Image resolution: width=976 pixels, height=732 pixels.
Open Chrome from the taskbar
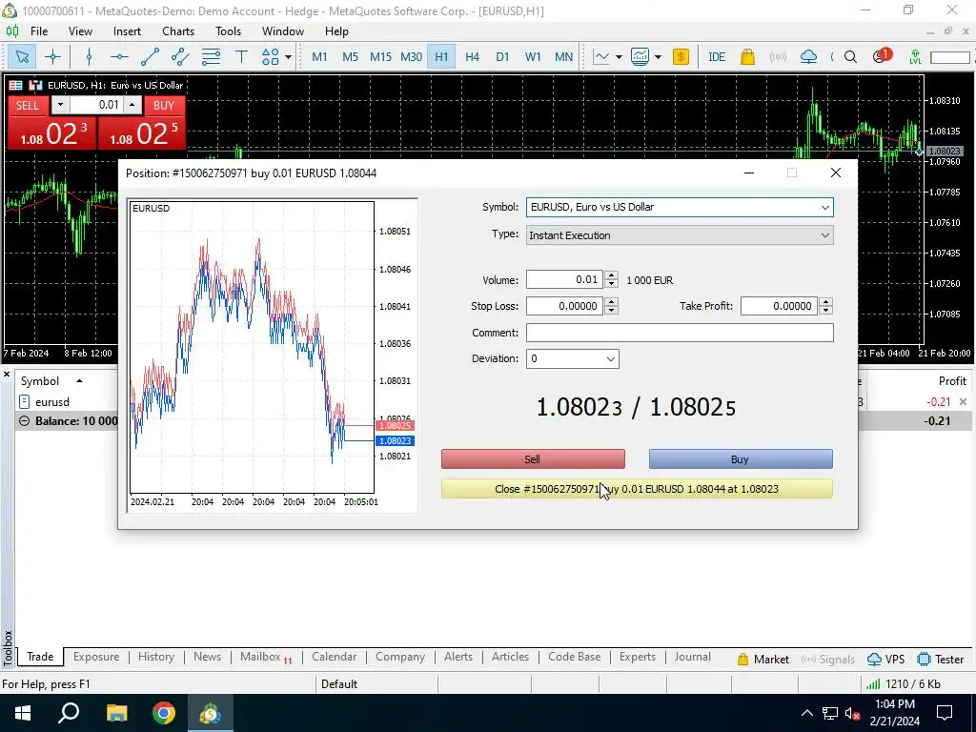click(x=164, y=713)
